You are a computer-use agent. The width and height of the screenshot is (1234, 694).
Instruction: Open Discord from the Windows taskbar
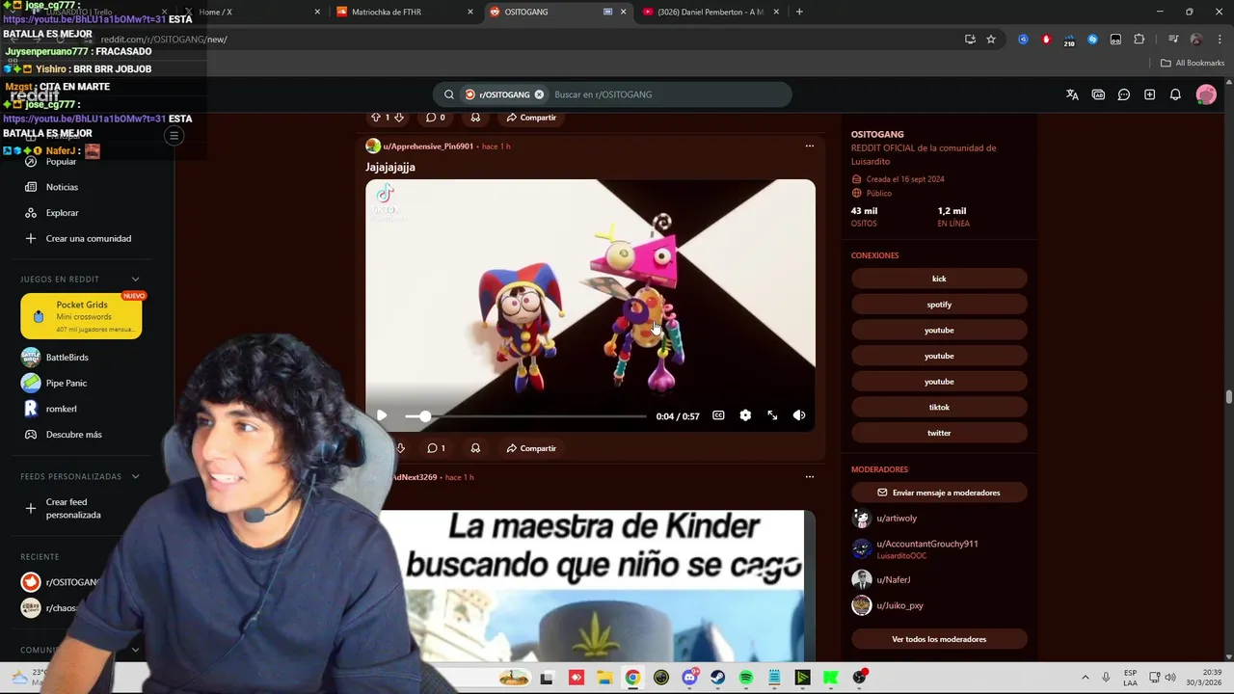click(x=689, y=678)
